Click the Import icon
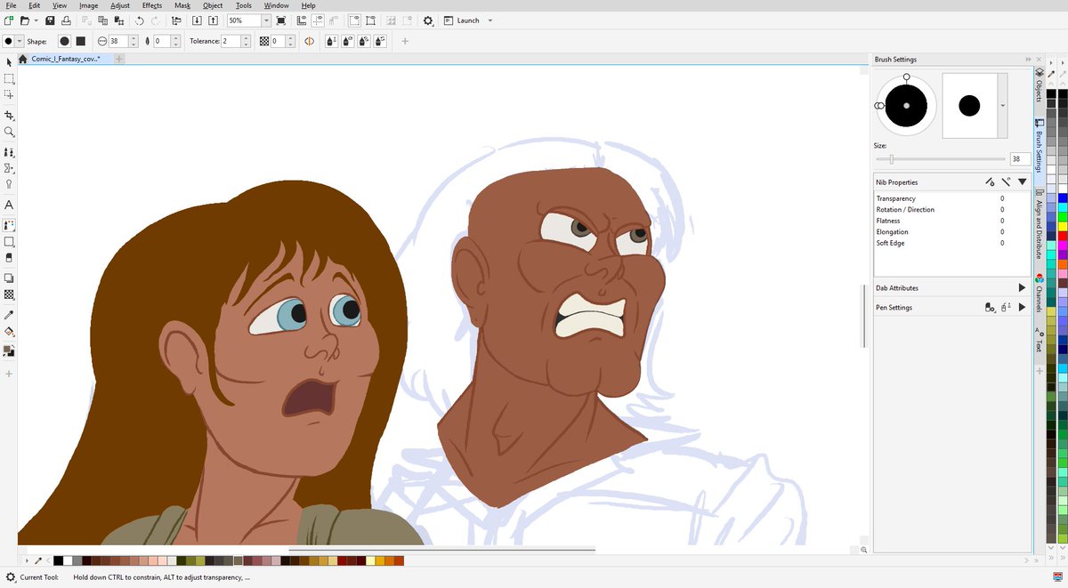The height and width of the screenshot is (588, 1068). coord(198,20)
